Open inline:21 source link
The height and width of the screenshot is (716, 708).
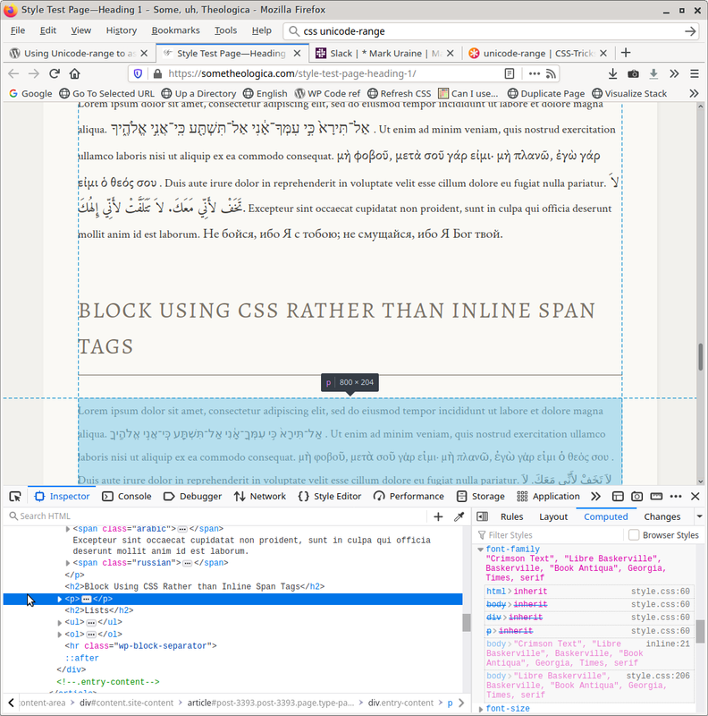pyautogui.click(x=668, y=644)
